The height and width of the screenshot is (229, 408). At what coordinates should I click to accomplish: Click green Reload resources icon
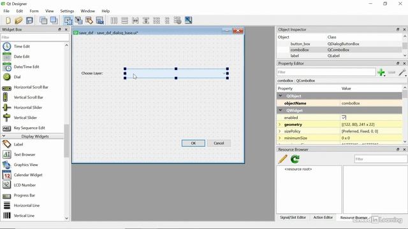coord(295,159)
